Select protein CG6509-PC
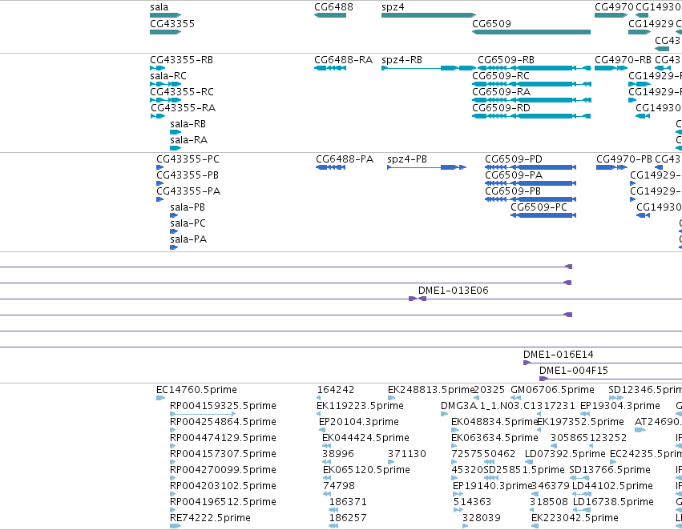This screenshot has height=530, width=682. 543,215
